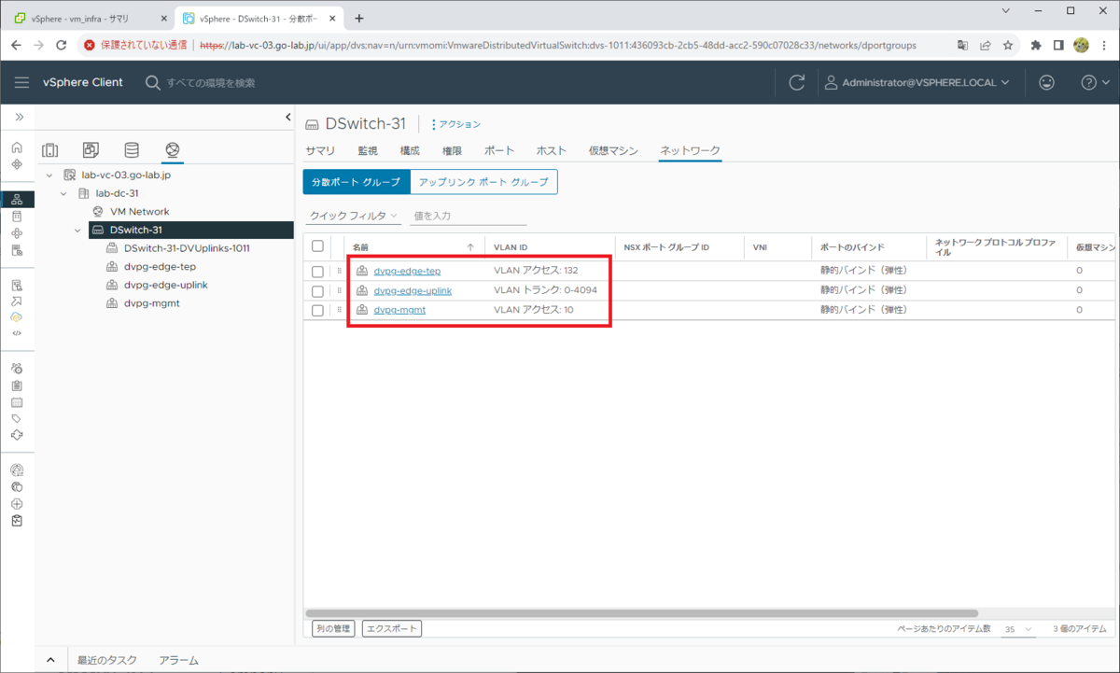Open Events calendar rail icon
Screen dimensions: 1120x673
click(x=17, y=402)
